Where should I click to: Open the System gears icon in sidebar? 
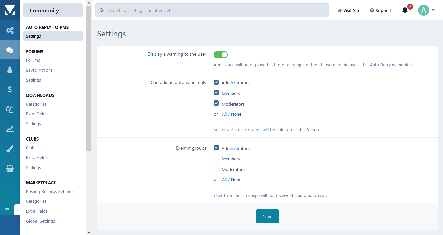click(10, 30)
